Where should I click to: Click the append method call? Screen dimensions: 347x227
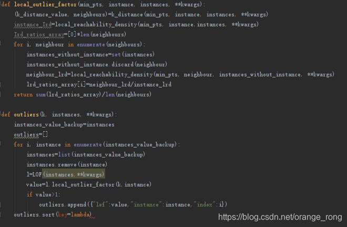pos(77,204)
